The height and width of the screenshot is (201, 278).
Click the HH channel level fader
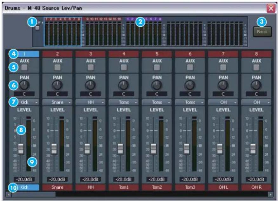(87, 149)
